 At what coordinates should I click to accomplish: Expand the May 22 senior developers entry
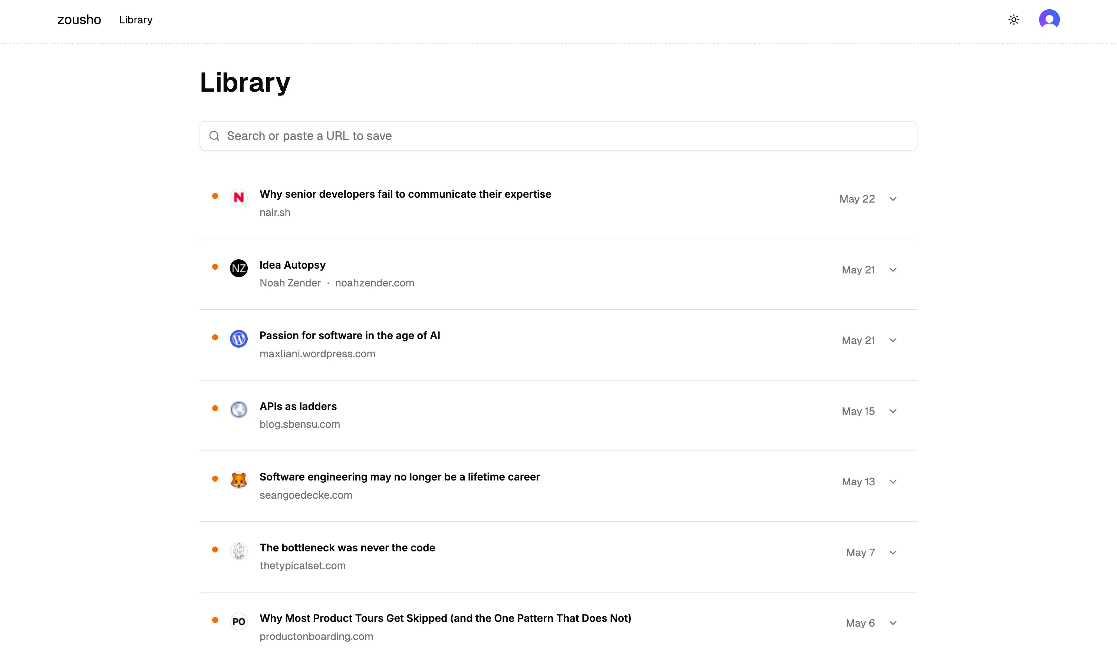click(x=893, y=199)
